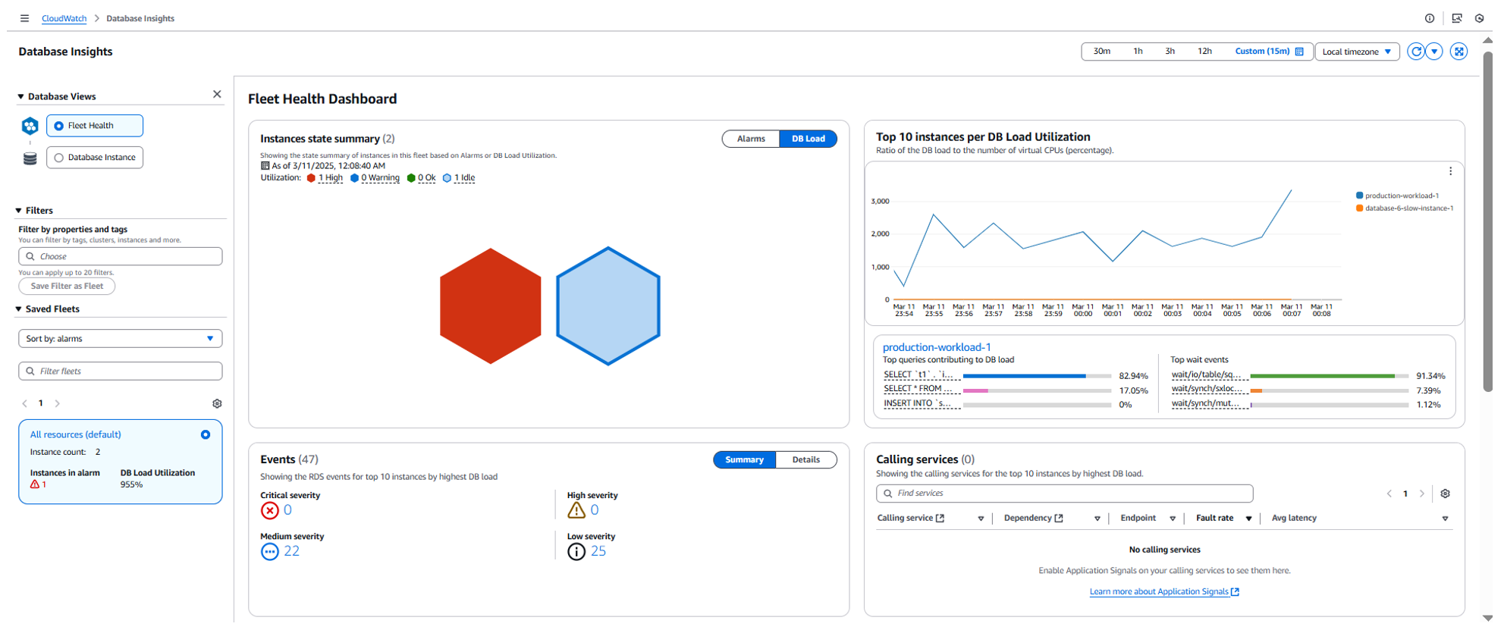Open Learn more about Application Signals link
Image resolution: width=1504 pixels, height=633 pixels.
(x=1164, y=592)
